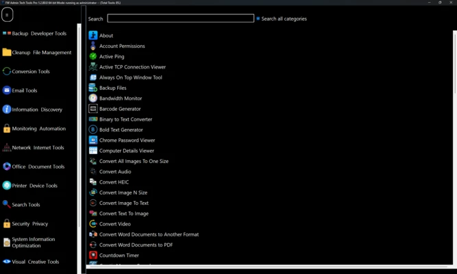Launch Convert HEIC from its label
Screen dimensions: 457x274
pos(114,182)
